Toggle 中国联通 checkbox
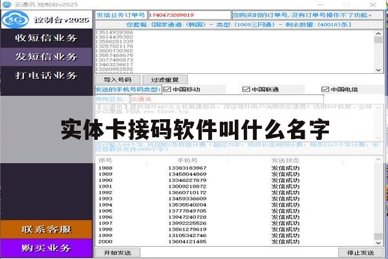This screenshot has height=259, width=388. [246, 89]
